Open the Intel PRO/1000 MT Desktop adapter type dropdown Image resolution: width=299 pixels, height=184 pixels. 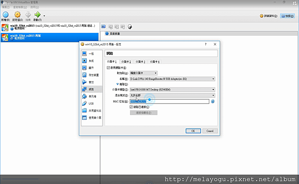172,90
